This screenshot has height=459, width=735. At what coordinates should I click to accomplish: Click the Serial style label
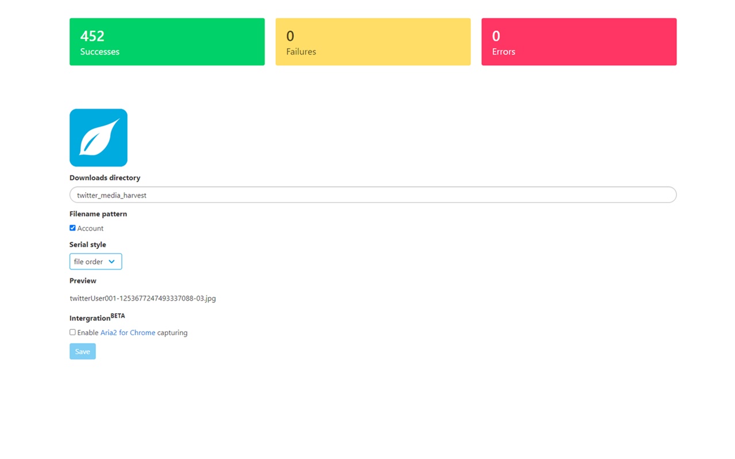88,244
